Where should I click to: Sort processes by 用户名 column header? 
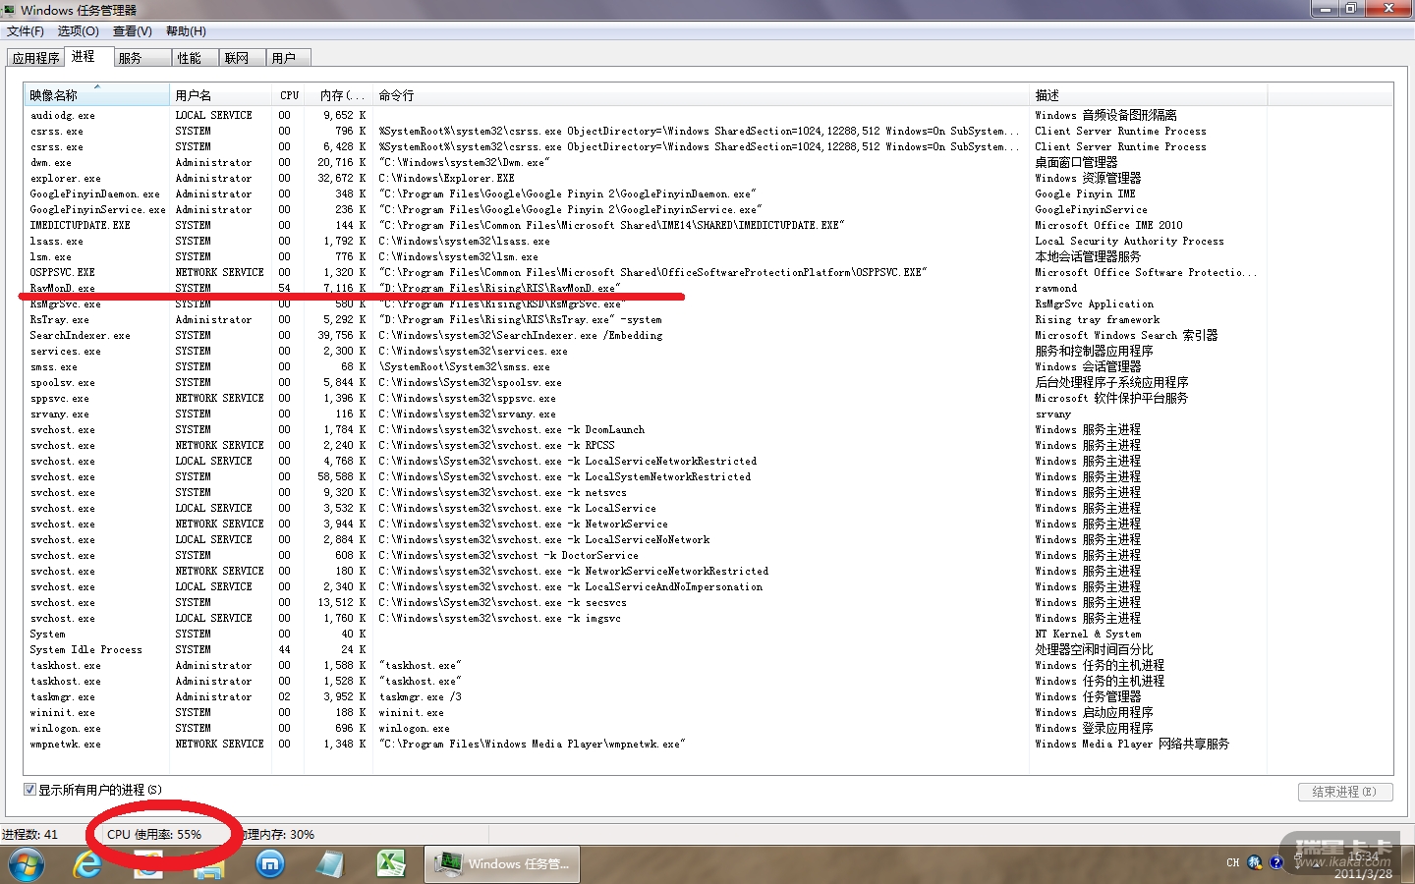[220, 95]
